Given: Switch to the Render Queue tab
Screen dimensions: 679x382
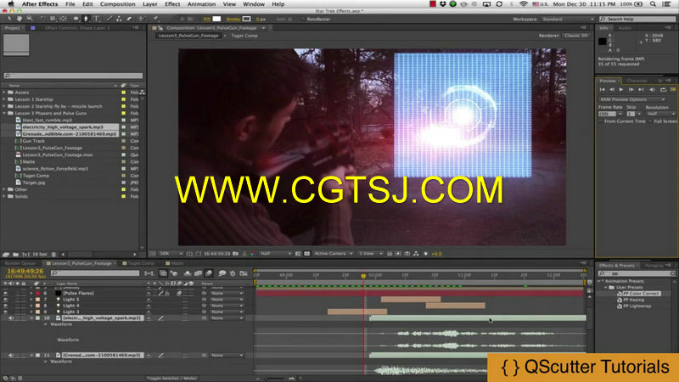Looking at the screenshot, I should pos(20,263).
